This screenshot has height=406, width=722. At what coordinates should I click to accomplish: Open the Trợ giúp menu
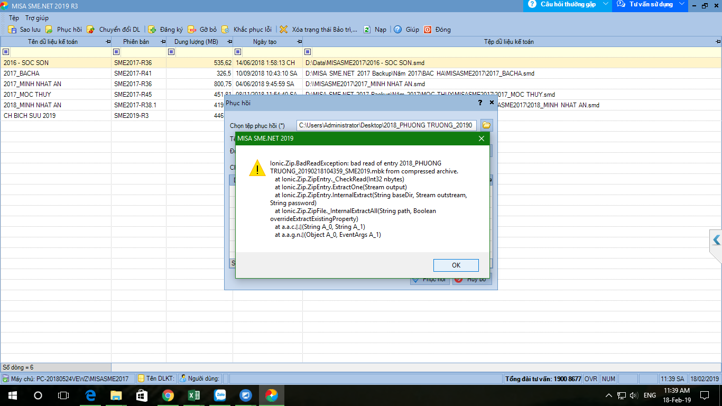[37, 18]
